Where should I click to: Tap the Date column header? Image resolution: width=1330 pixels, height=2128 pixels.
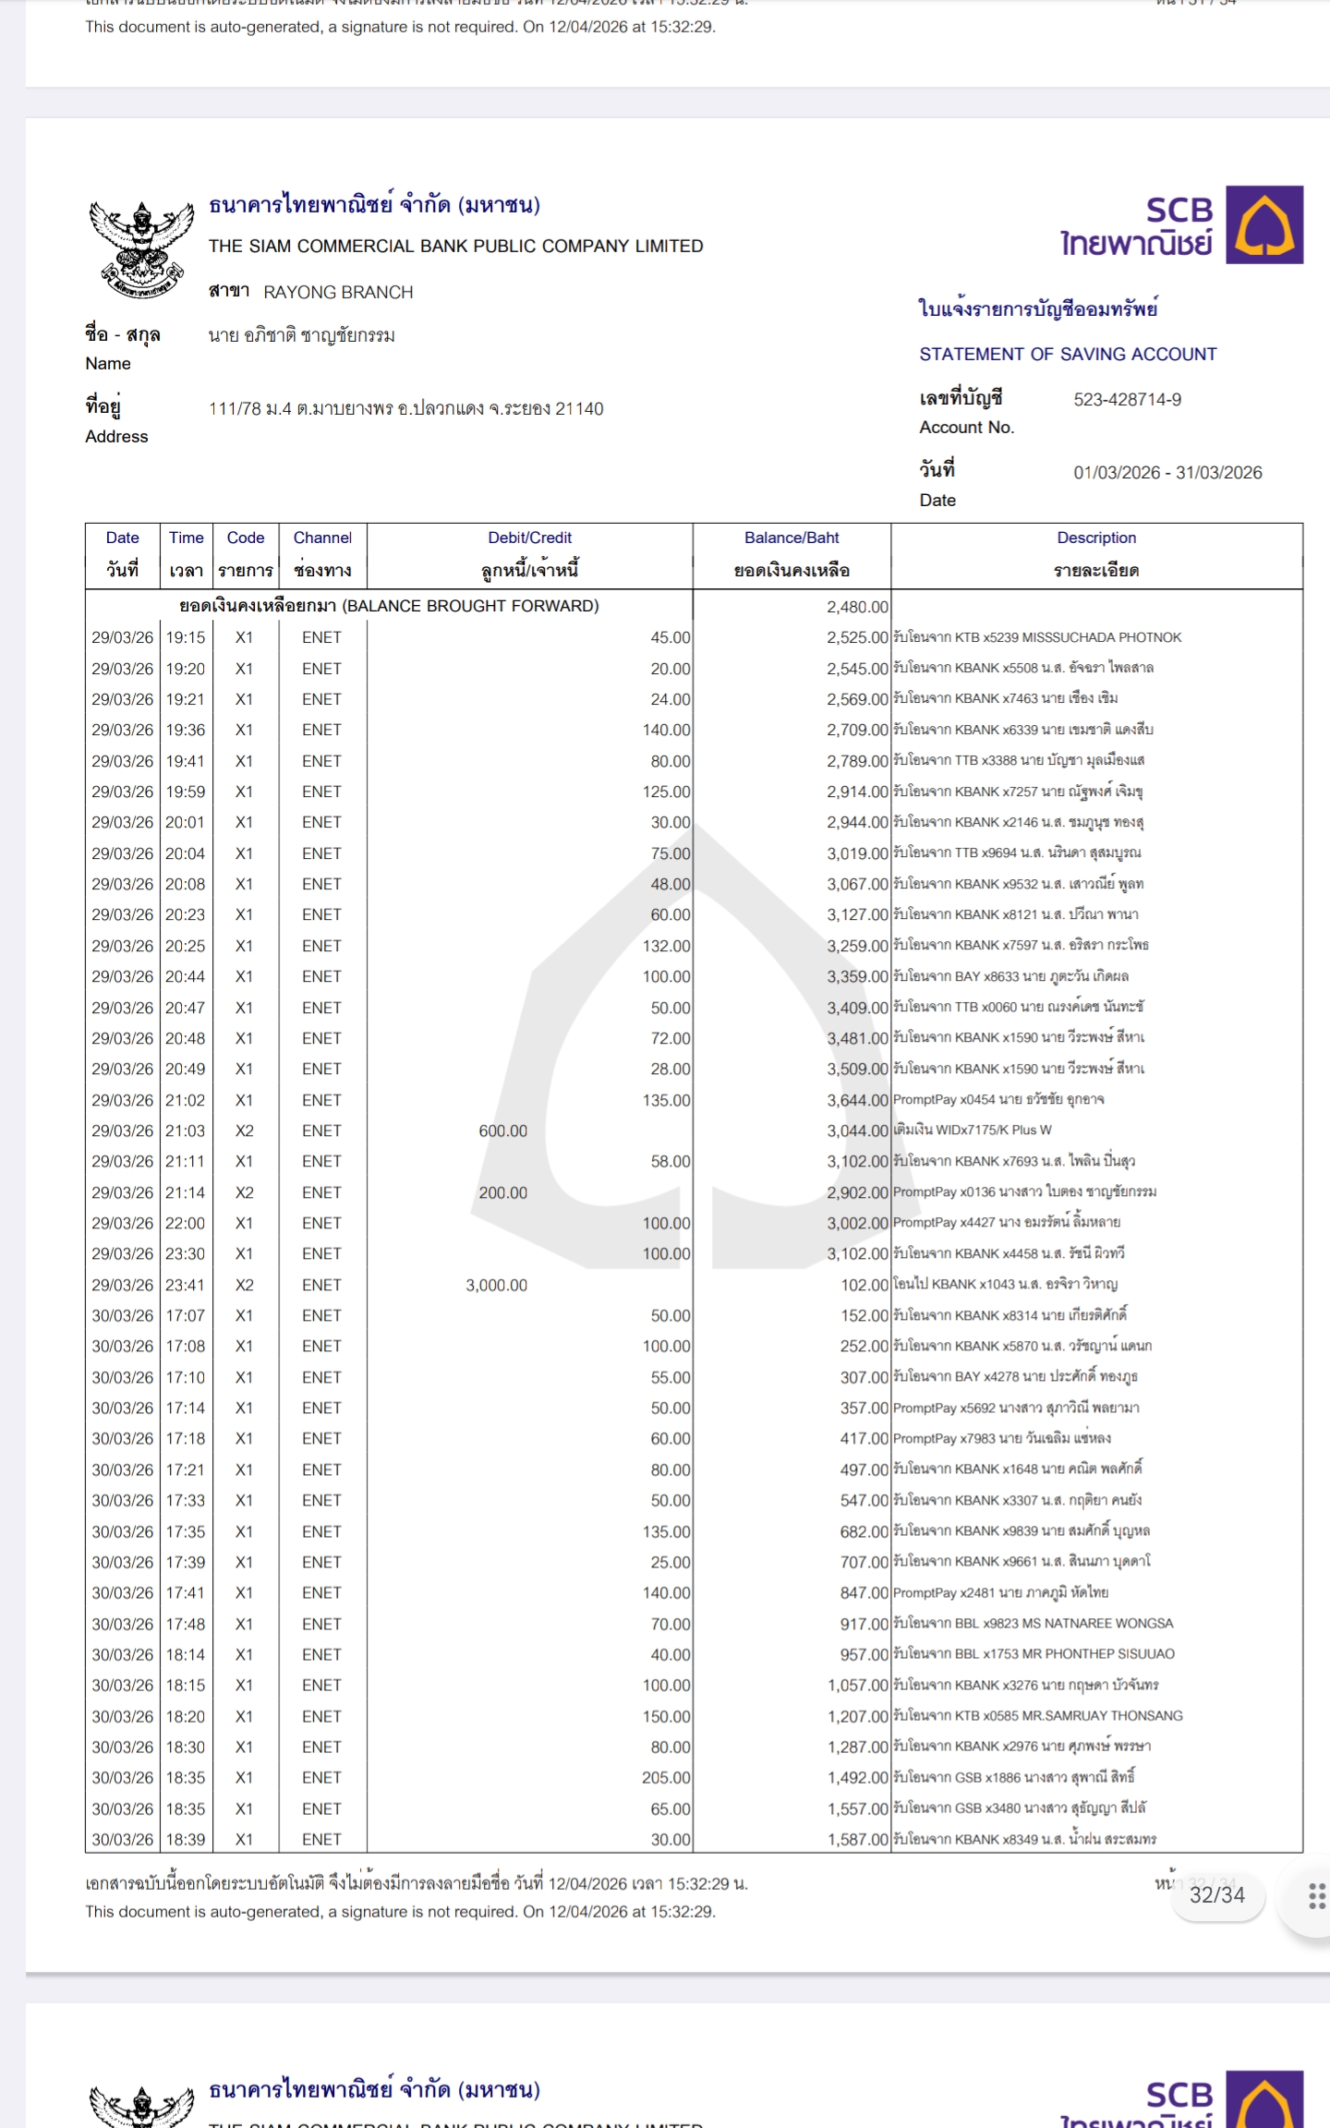[122, 554]
